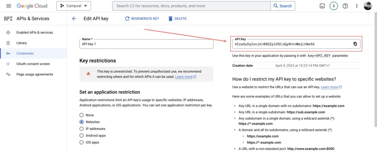The width and height of the screenshot is (377, 152).
Task: Click the API key Name input field
Action: coord(146,44)
